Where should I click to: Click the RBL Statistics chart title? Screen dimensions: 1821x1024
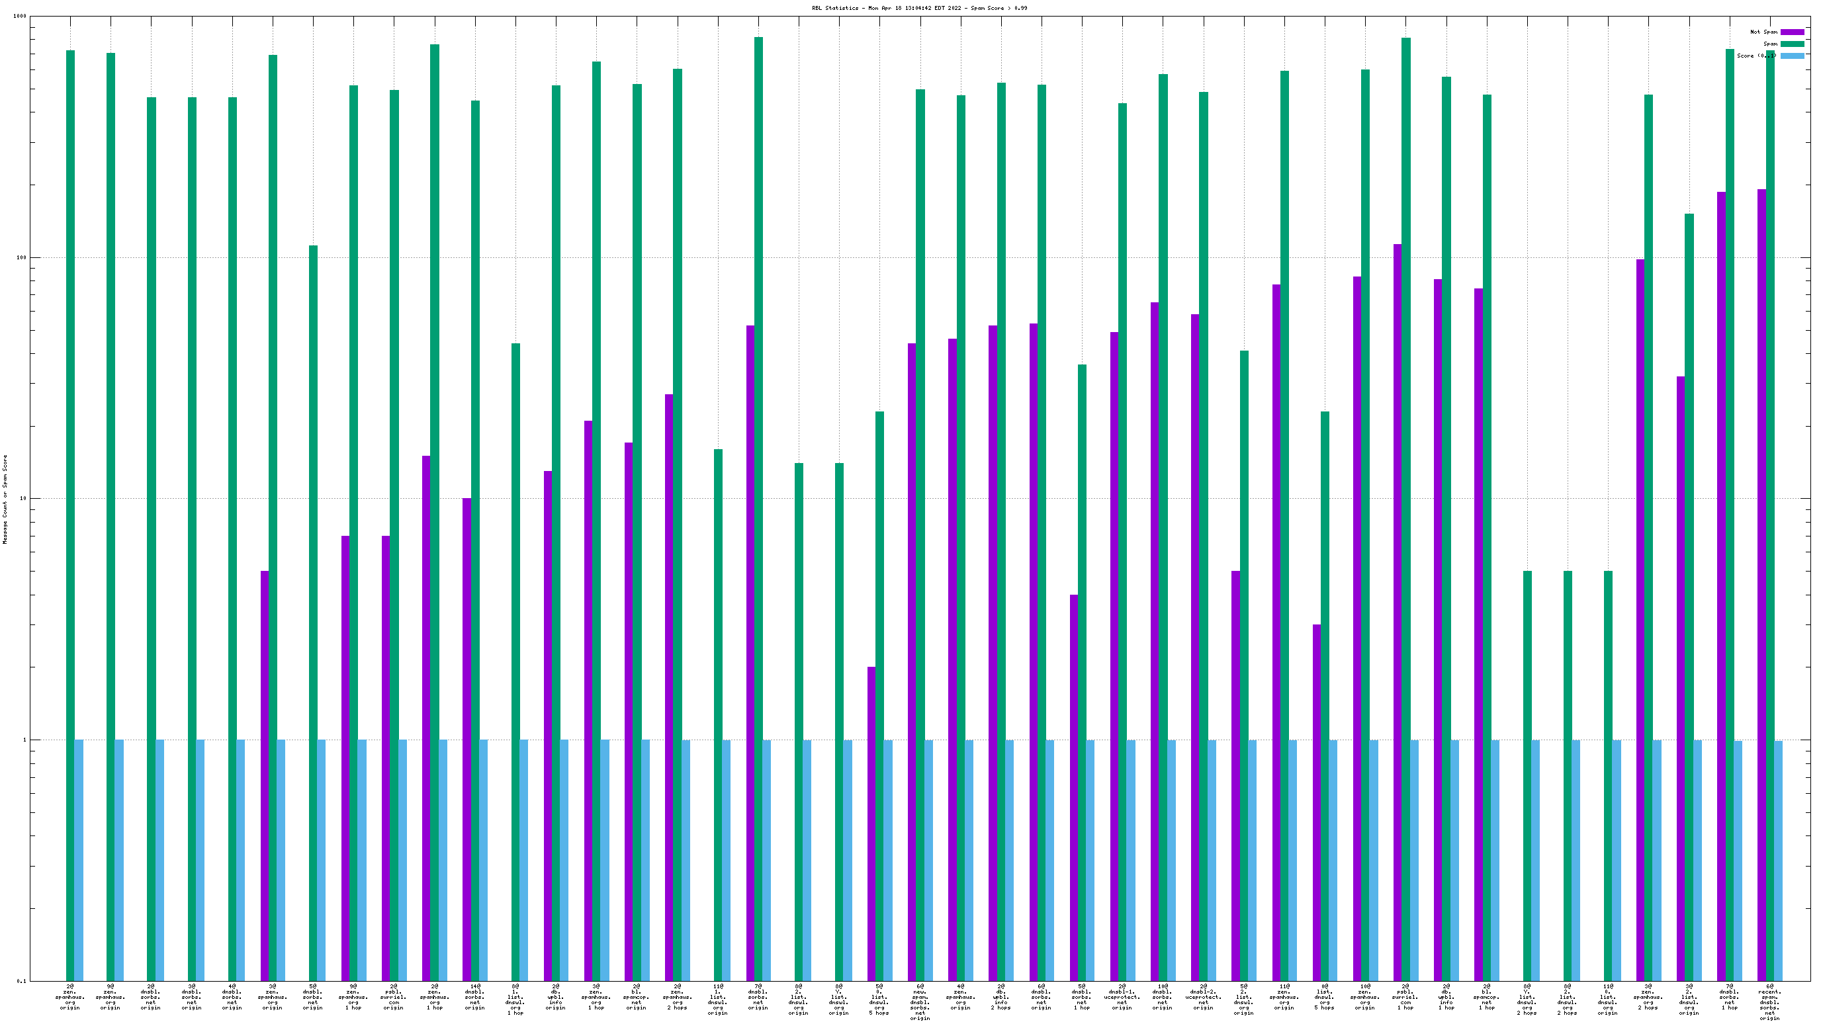[x=919, y=8]
